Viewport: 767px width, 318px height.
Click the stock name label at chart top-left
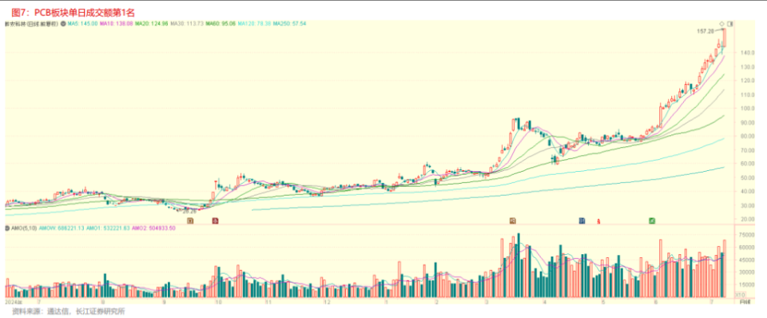click(31, 23)
